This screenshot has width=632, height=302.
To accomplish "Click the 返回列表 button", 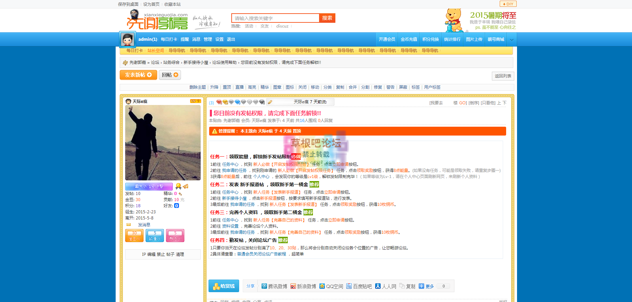I will pyautogui.click(x=503, y=76).
